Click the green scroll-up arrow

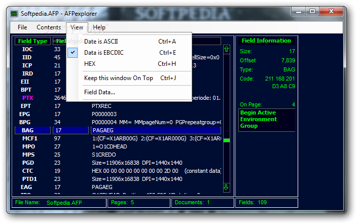coord(226,49)
